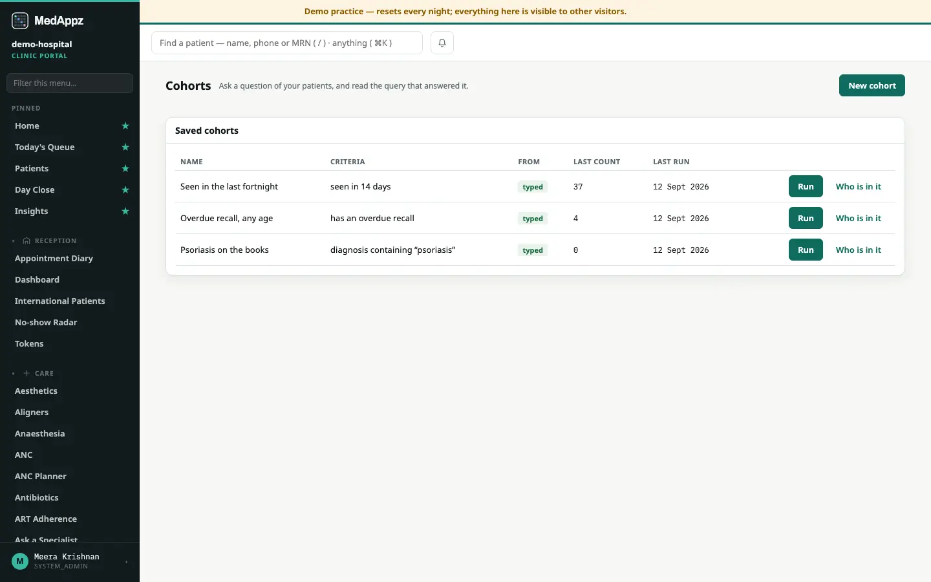Click the criteria diagnosis containing "psoriasis"
This screenshot has height=582, width=931.
[x=392, y=250]
